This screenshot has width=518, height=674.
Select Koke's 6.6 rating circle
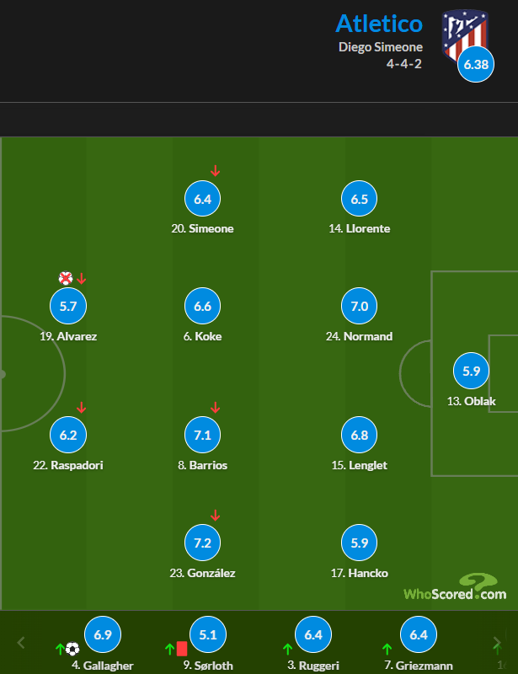click(x=202, y=306)
